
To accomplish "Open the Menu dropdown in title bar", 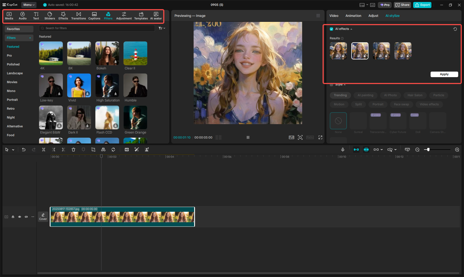I will point(29,5).
